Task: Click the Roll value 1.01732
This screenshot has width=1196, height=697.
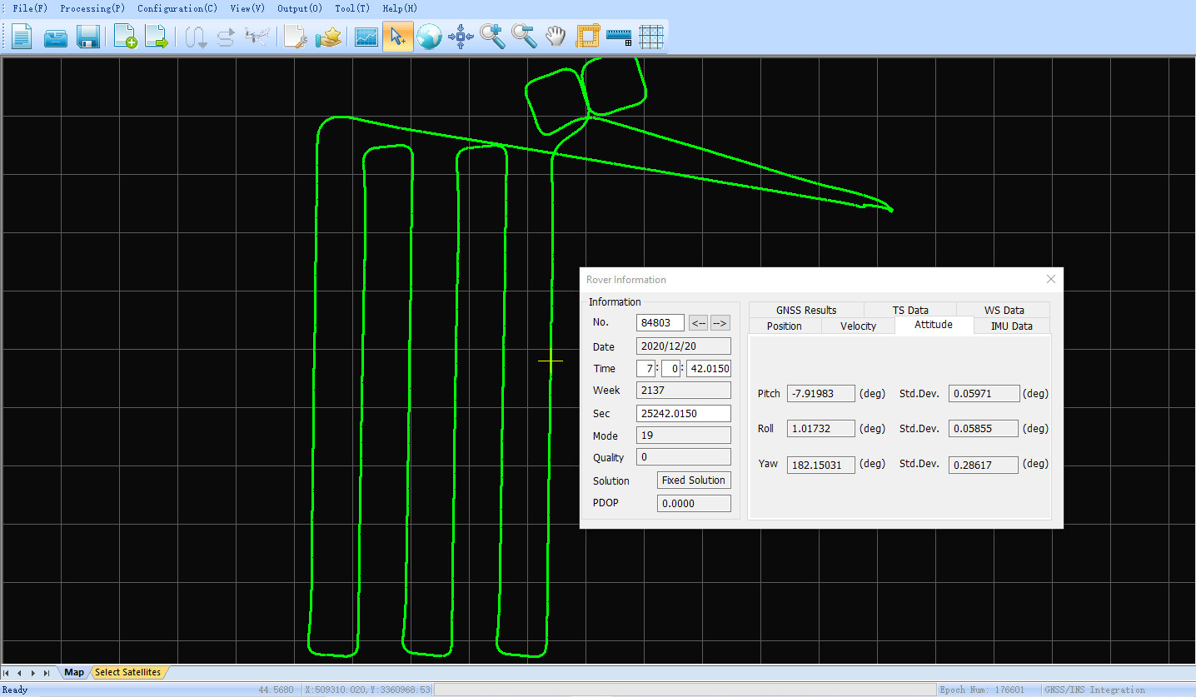Action: click(x=821, y=429)
